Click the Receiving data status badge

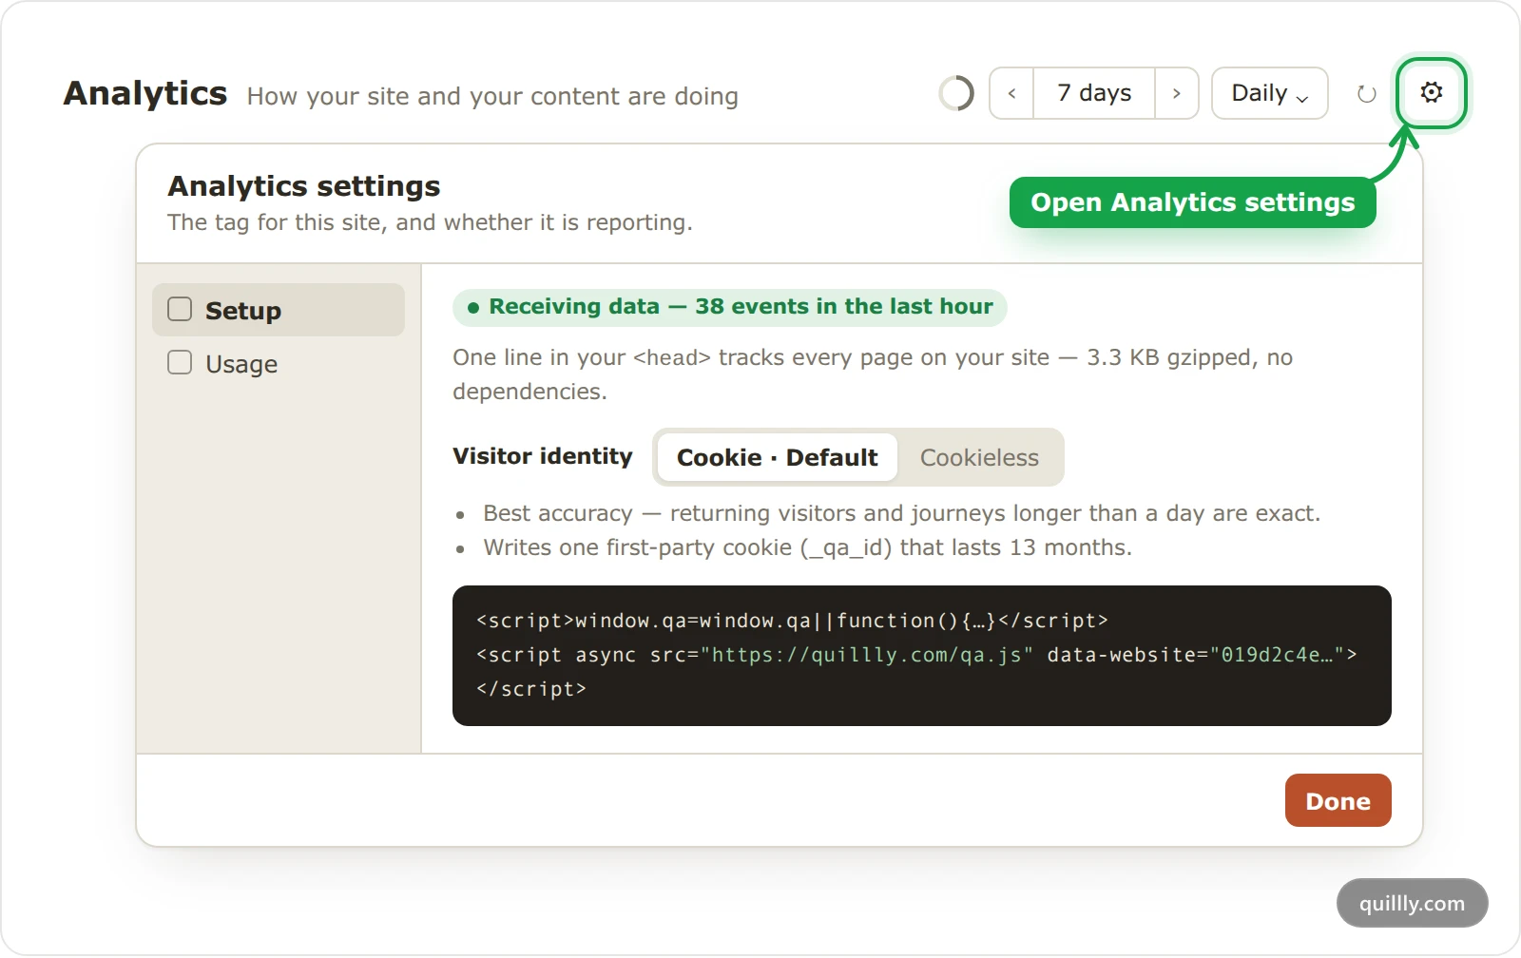coord(730,307)
